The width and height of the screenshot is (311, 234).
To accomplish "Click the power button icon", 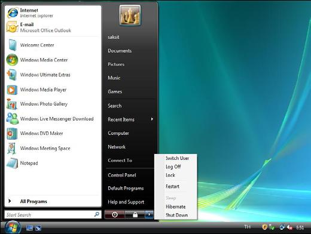I will pos(115,214).
